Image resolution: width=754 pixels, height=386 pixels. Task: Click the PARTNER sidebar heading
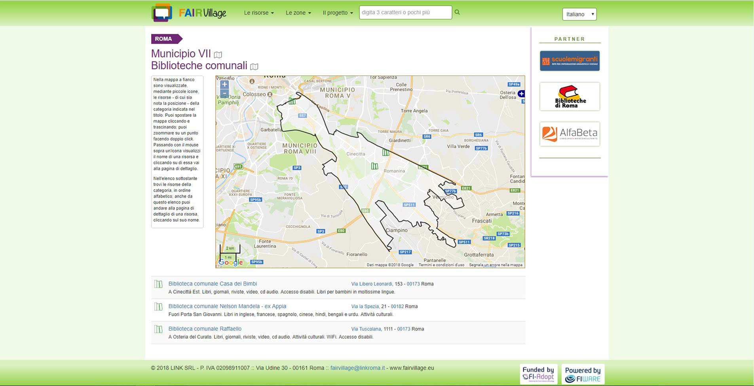[x=570, y=39]
